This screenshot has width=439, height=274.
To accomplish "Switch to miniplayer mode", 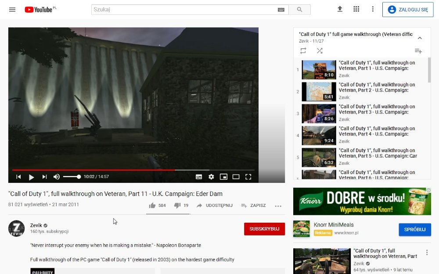I will tap(223, 177).
